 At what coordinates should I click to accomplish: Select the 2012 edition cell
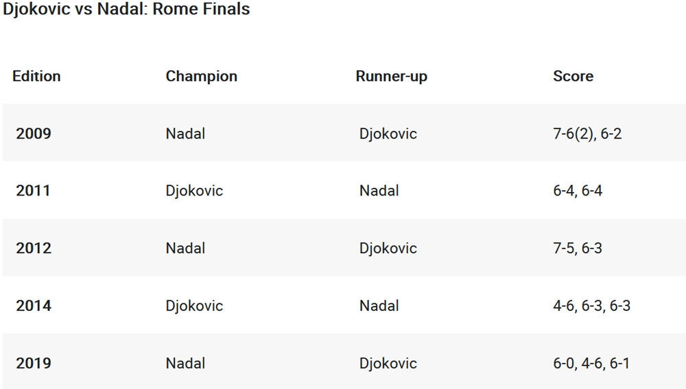(34, 248)
